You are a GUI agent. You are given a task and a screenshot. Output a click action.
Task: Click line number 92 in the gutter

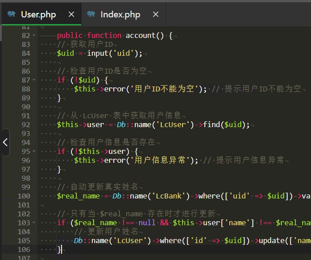click(25, 125)
